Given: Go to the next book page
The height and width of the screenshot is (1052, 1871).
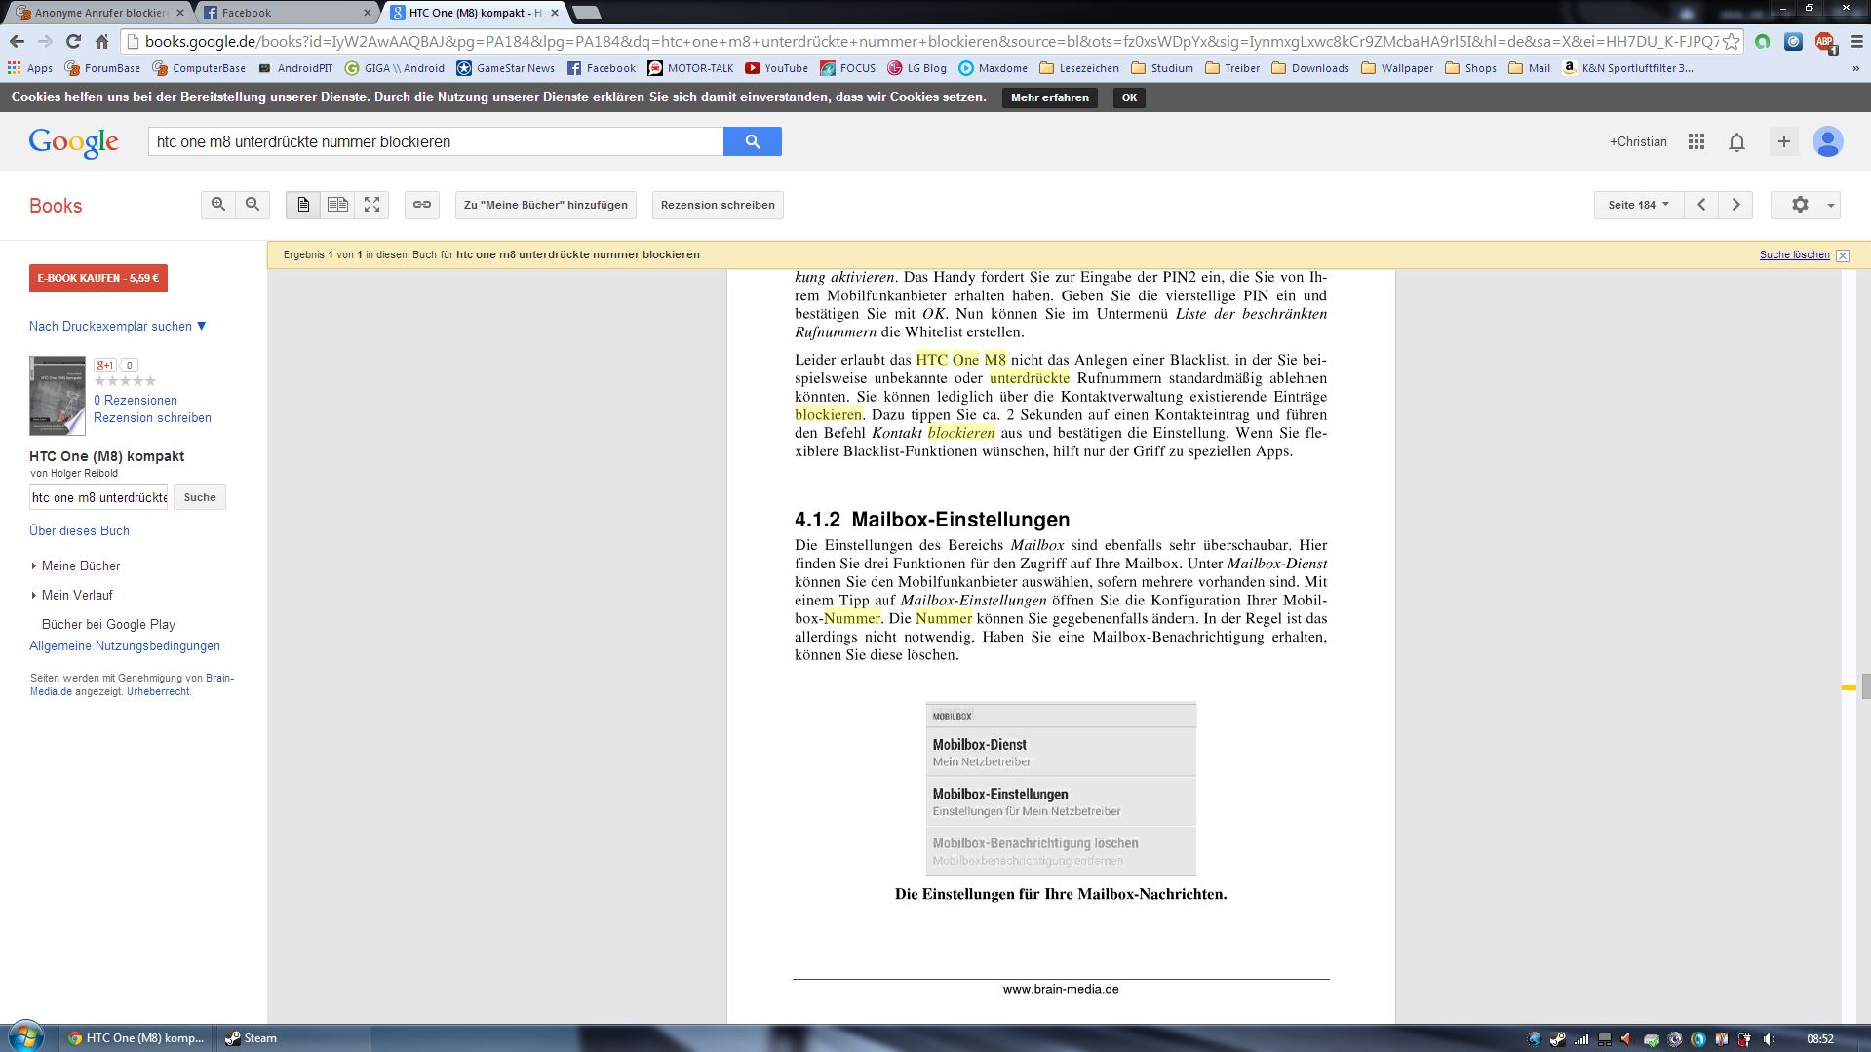Looking at the screenshot, I should click(1735, 205).
